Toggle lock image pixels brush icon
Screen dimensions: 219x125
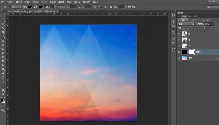188,28
